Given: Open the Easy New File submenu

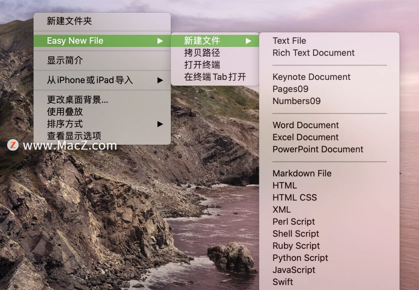Looking at the screenshot, I should (102, 41).
